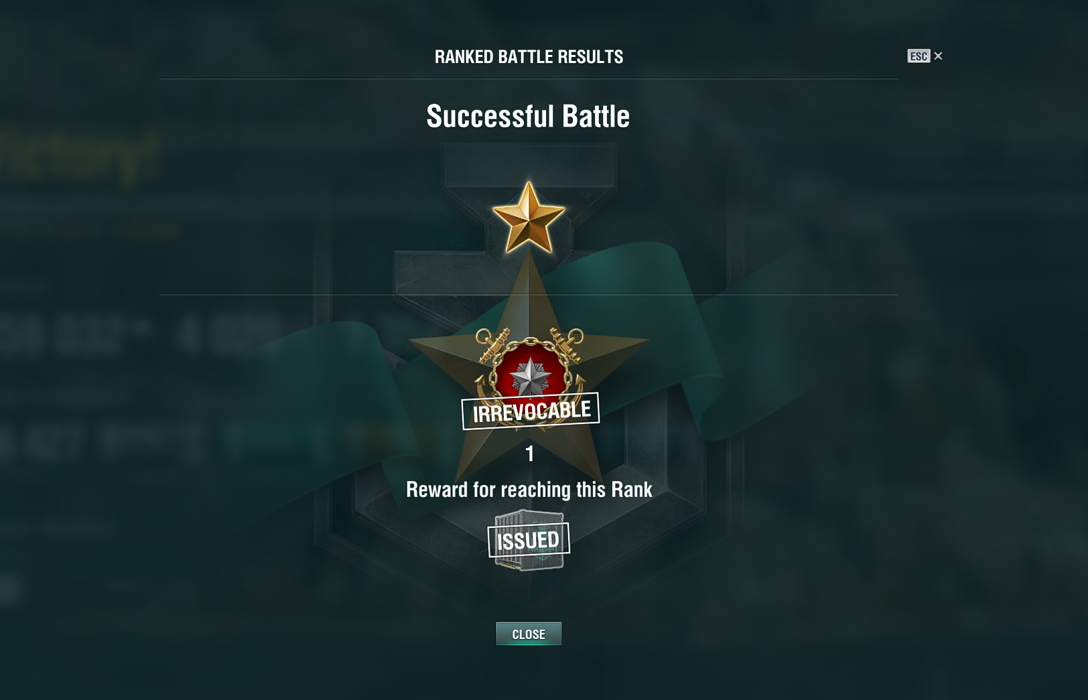Click the IRREVOCABLE stamp label
This screenshot has width=1088, height=700.
[x=531, y=411]
